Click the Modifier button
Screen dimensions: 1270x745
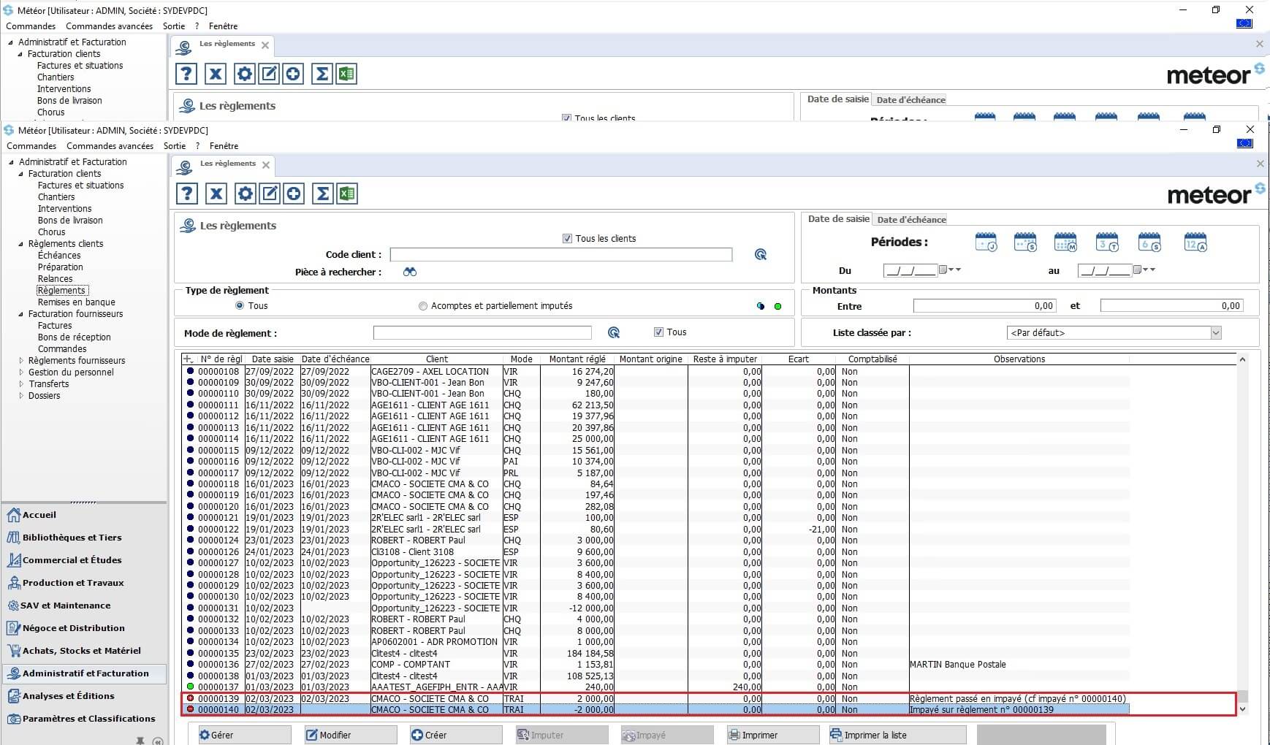[351, 735]
